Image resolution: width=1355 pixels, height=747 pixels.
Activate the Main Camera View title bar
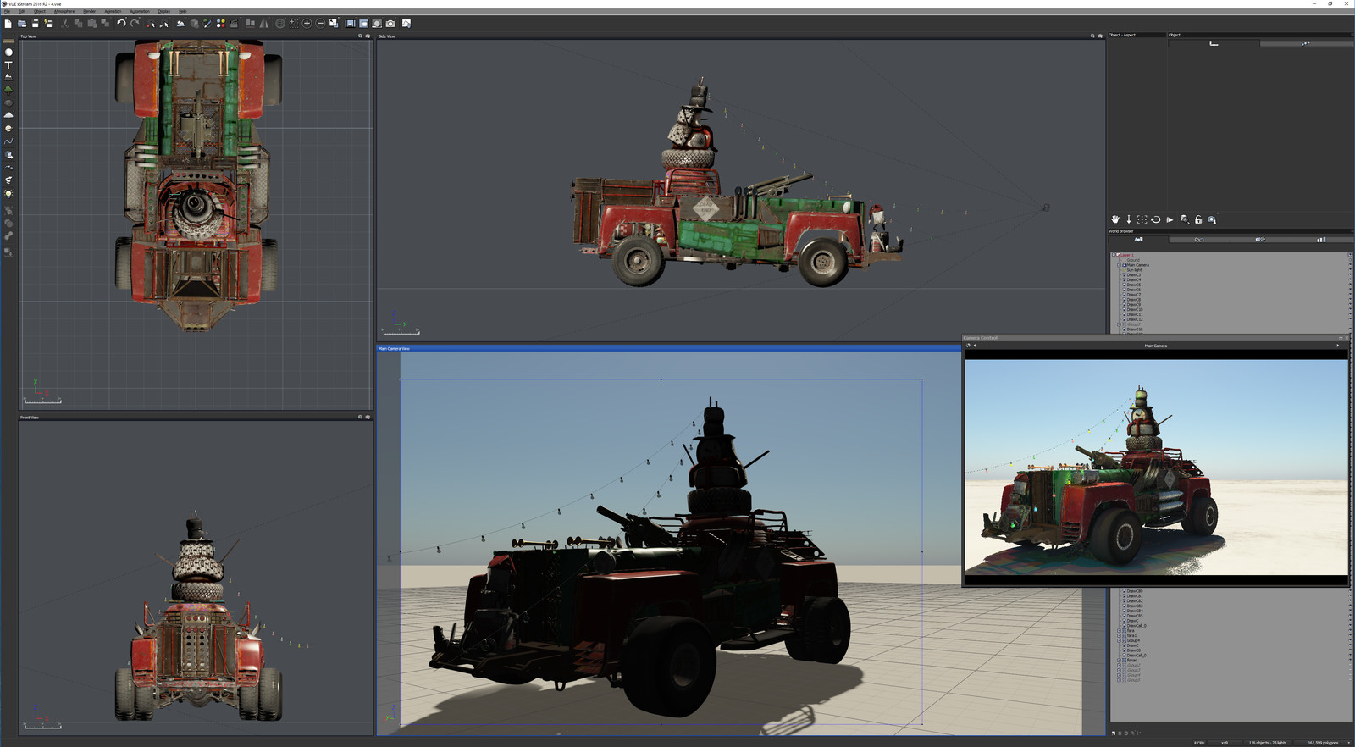click(x=669, y=348)
